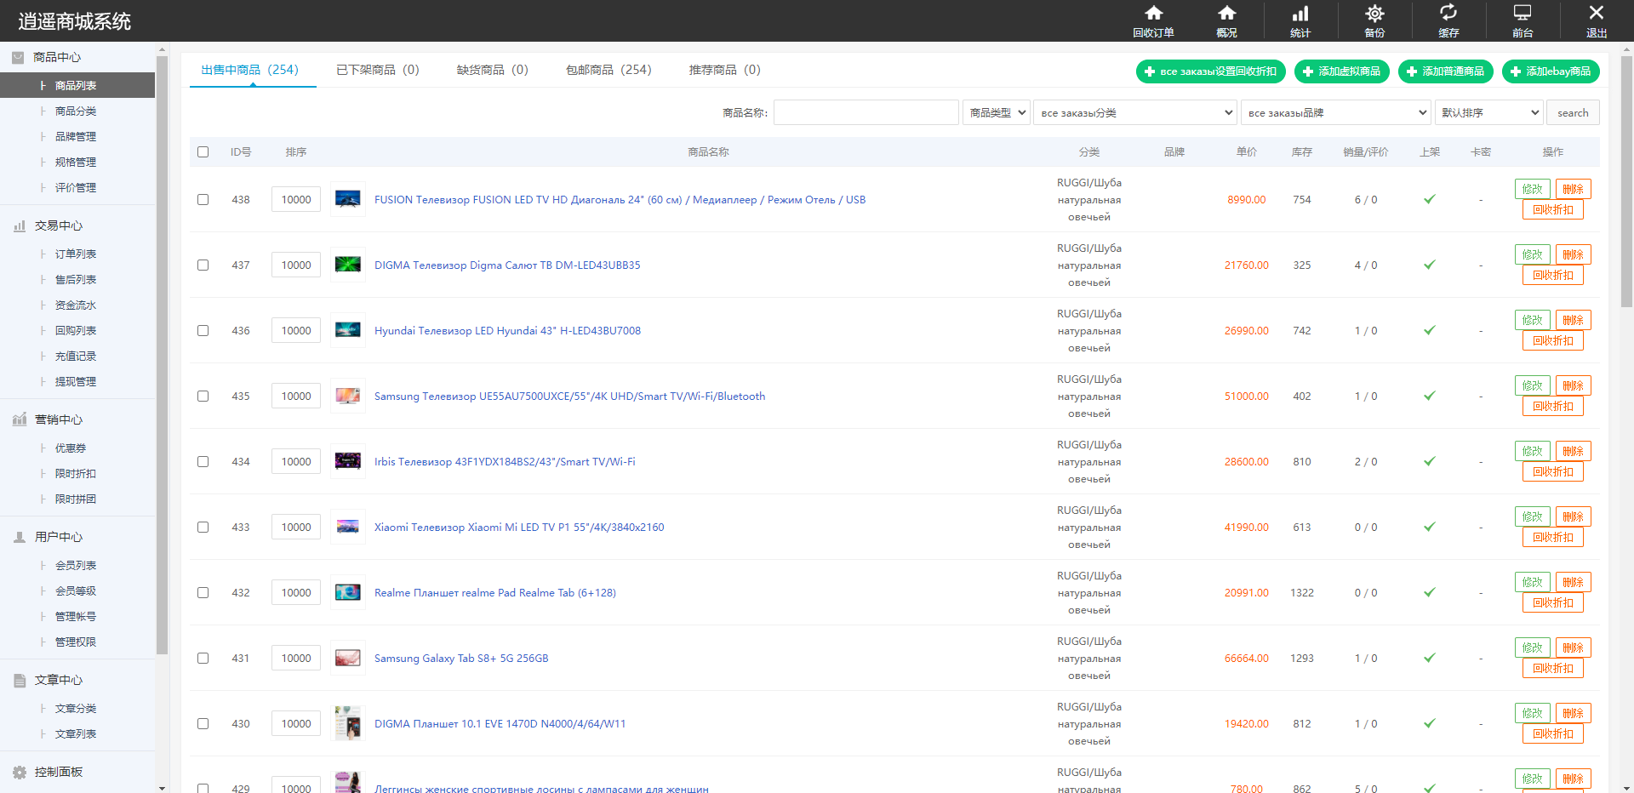The height and width of the screenshot is (793, 1634).
Task: Switch to the 已下架商品 tab
Action: 377,70
